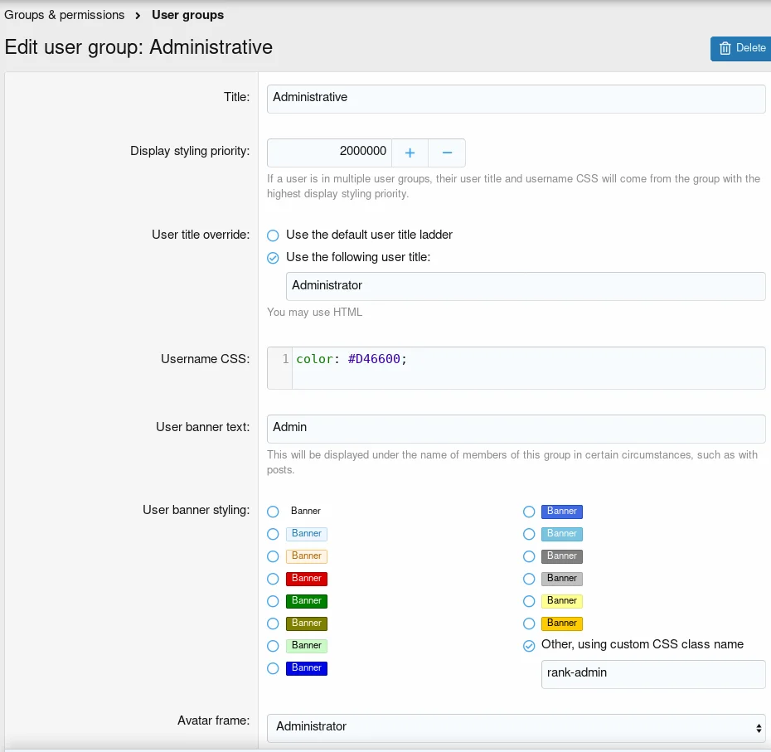This screenshot has width=771, height=752.
Task: Click into the Username CSS code editor
Action: point(527,367)
